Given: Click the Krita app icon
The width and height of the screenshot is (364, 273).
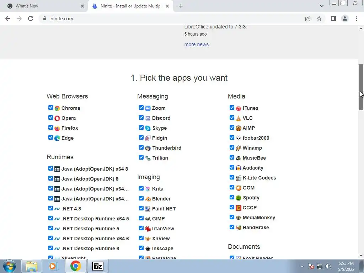Looking at the screenshot, I should (148, 189).
